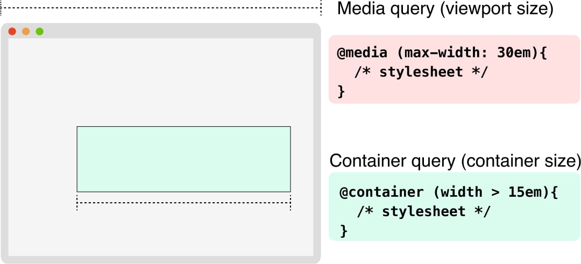Image resolution: width=581 pixels, height=264 pixels.
Task: Click left end tick of container measure
Action: tap(77, 203)
